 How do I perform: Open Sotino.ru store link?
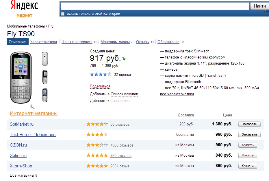click(x=18, y=156)
